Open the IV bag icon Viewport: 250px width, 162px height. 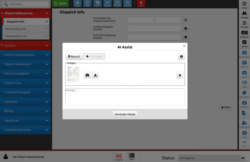(x=244, y=114)
